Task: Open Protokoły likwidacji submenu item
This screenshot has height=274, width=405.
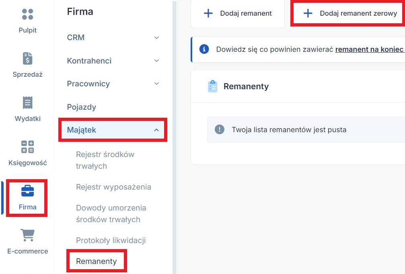Action: [x=111, y=241]
